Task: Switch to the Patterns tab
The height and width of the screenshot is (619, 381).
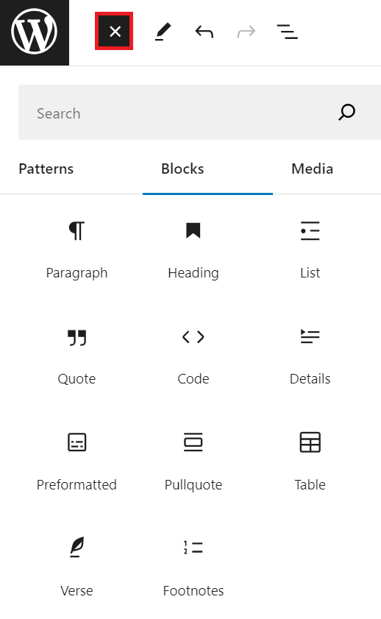Action: point(46,169)
